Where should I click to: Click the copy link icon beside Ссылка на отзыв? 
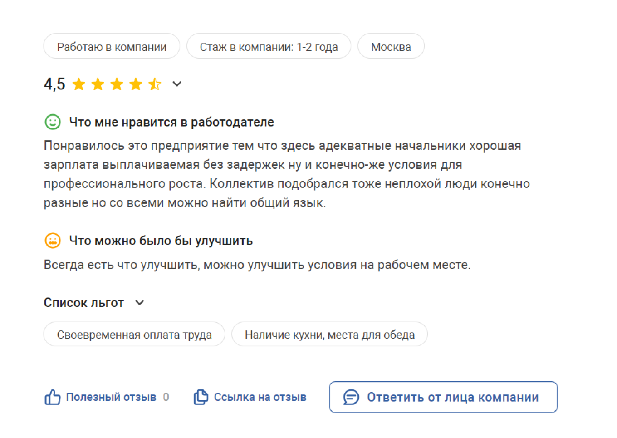coord(201,396)
